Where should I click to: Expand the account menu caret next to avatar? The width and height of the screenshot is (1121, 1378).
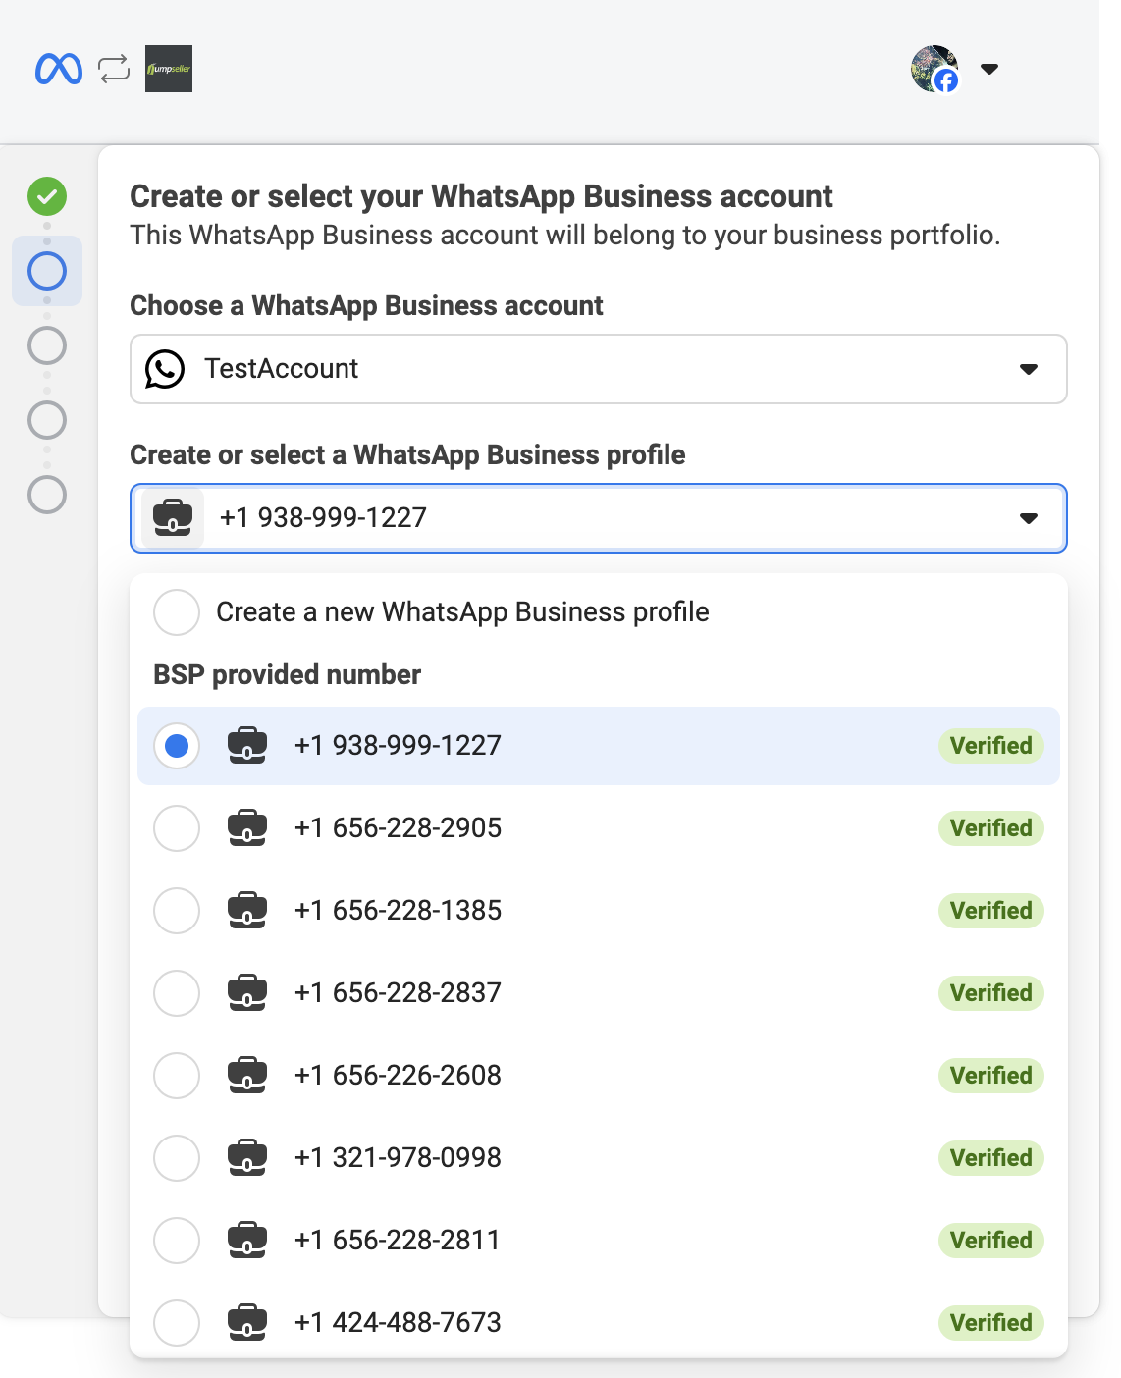[x=989, y=69]
